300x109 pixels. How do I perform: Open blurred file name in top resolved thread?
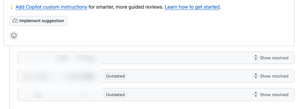point(75,58)
